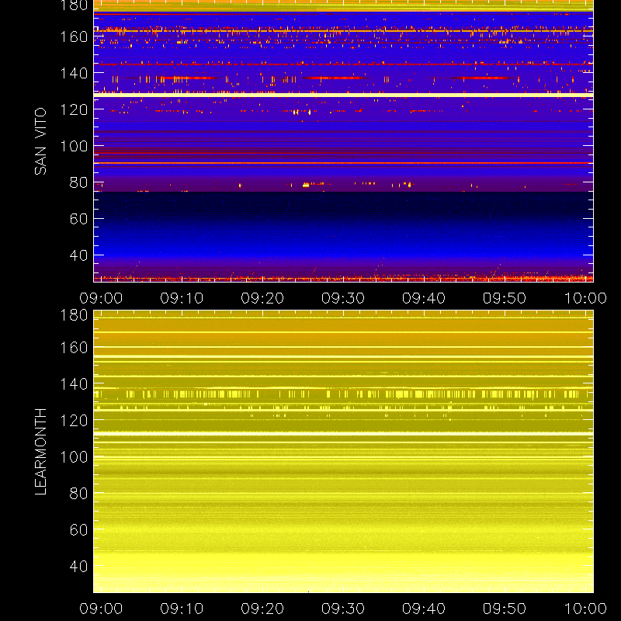
Task: Click 09:30 time label under Learmonth plot
Action: click(x=343, y=609)
